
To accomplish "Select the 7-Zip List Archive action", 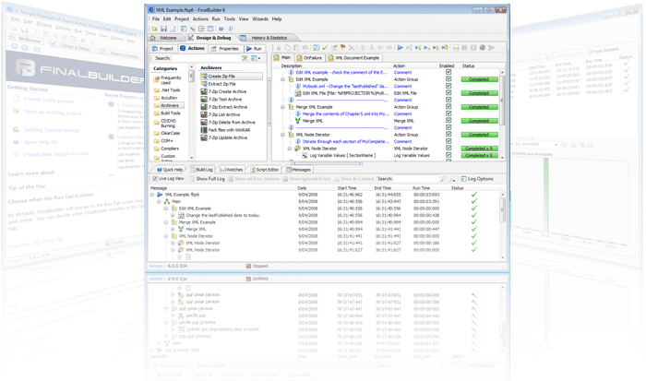I will (x=220, y=114).
